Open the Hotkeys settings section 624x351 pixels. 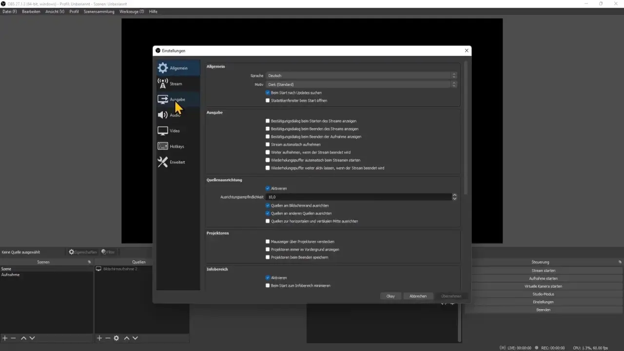pos(178,146)
